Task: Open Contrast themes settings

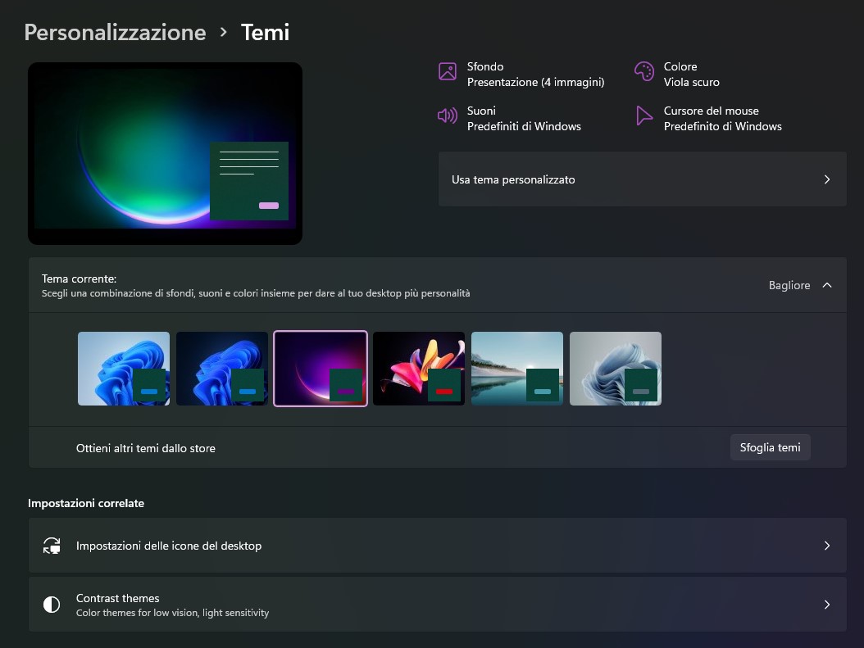Action: pos(438,605)
